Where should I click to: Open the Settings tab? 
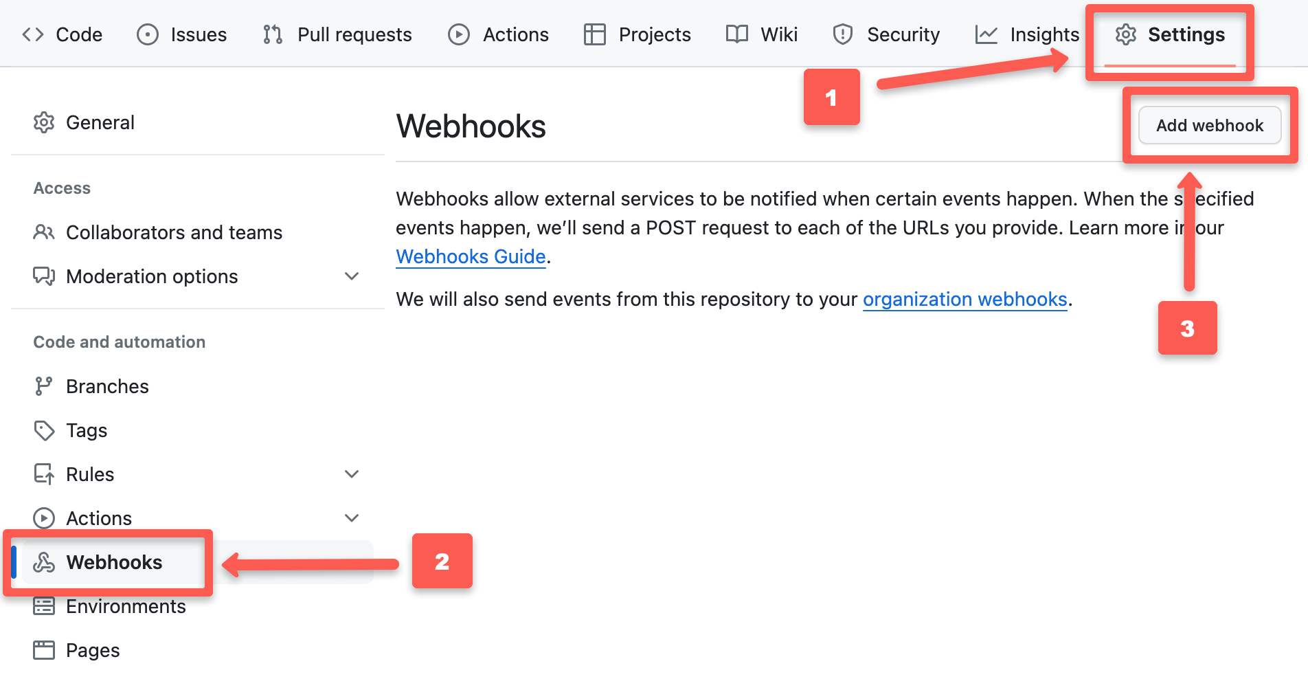(1186, 34)
